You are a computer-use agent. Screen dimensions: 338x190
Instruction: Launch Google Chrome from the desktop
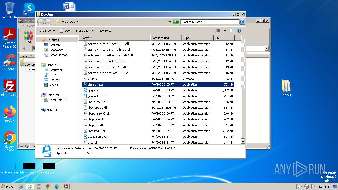click(x=10, y=141)
